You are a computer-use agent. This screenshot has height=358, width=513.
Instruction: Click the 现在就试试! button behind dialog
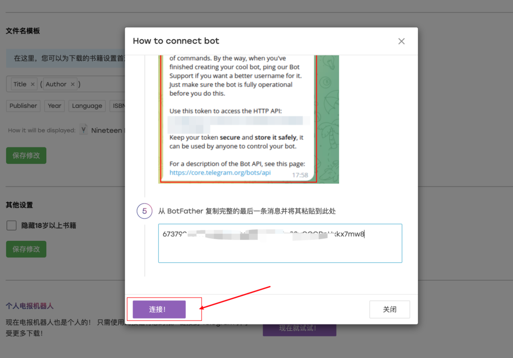click(299, 329)
